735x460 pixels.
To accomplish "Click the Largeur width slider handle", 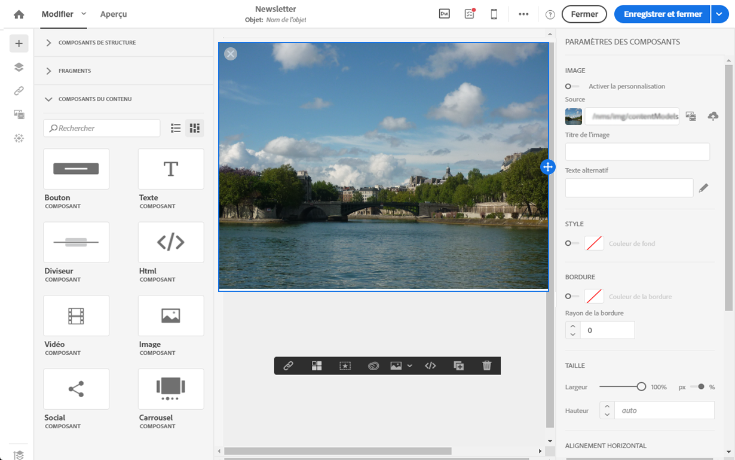I will tap(641, 387).
